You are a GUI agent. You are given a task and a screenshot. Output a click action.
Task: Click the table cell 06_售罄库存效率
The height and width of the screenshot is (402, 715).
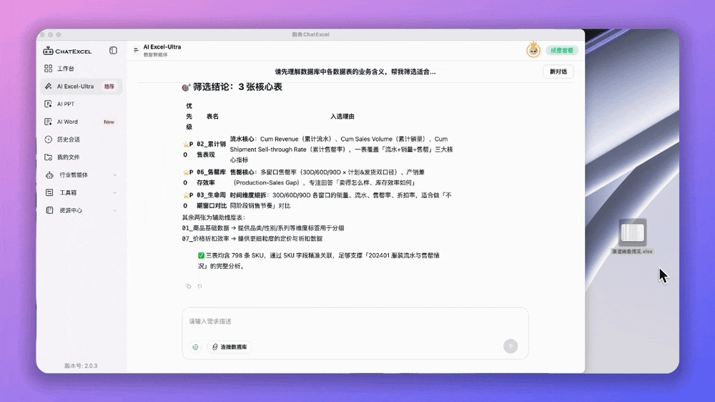[211, 177]
